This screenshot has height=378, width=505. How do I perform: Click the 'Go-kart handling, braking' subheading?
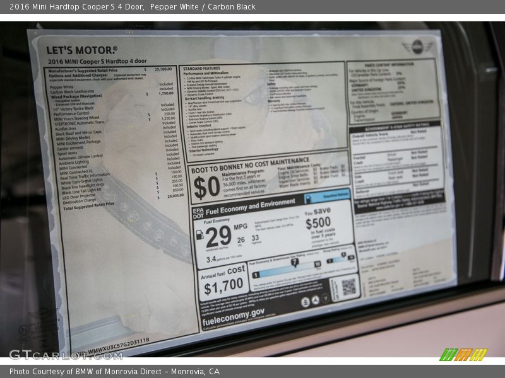(x=205, y=98)
